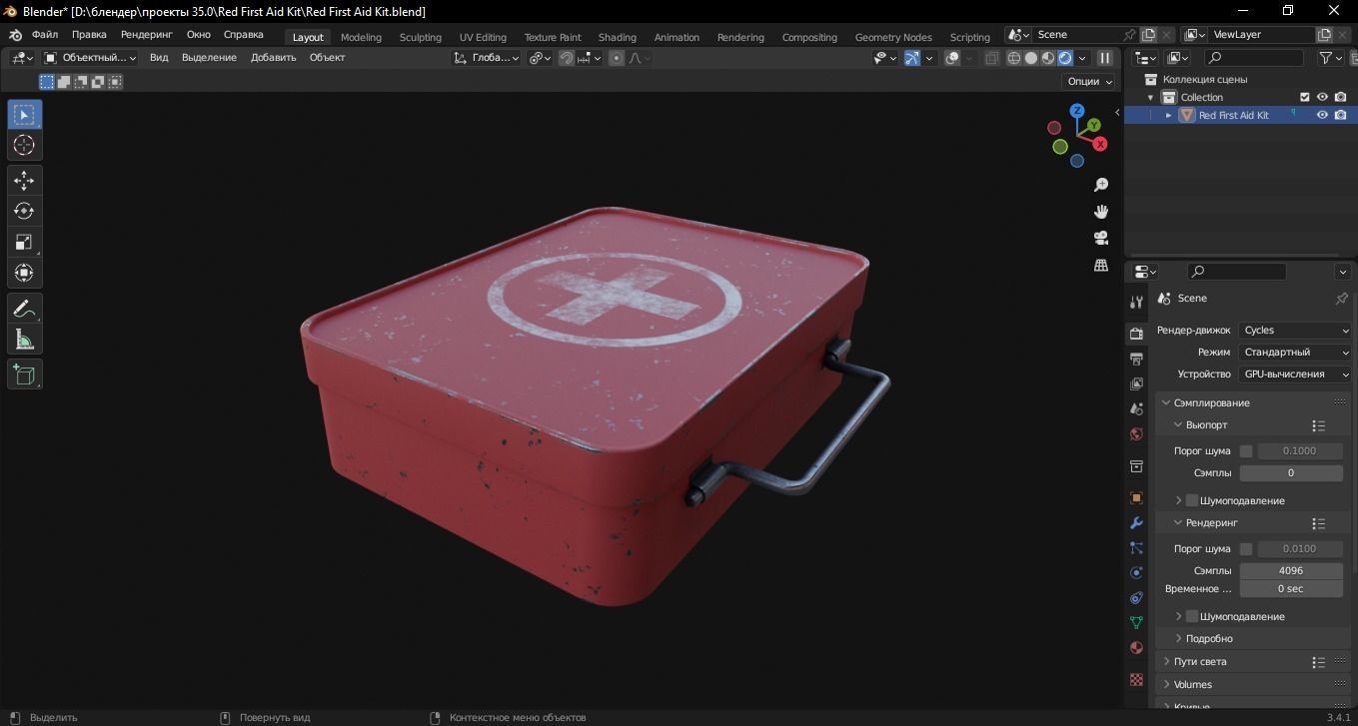Select the Transform tool
This screenshot has height=726, width=1358.
click(25, 274)
